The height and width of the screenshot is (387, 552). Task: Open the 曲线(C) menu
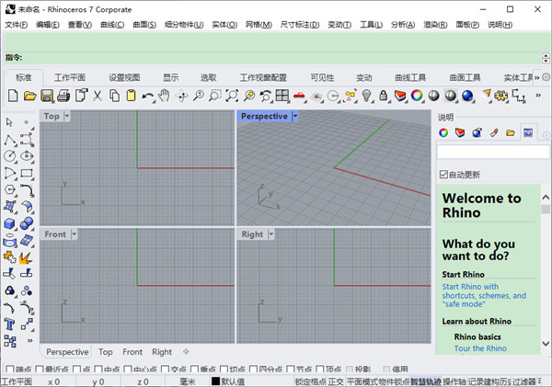(x=112, y=25)
